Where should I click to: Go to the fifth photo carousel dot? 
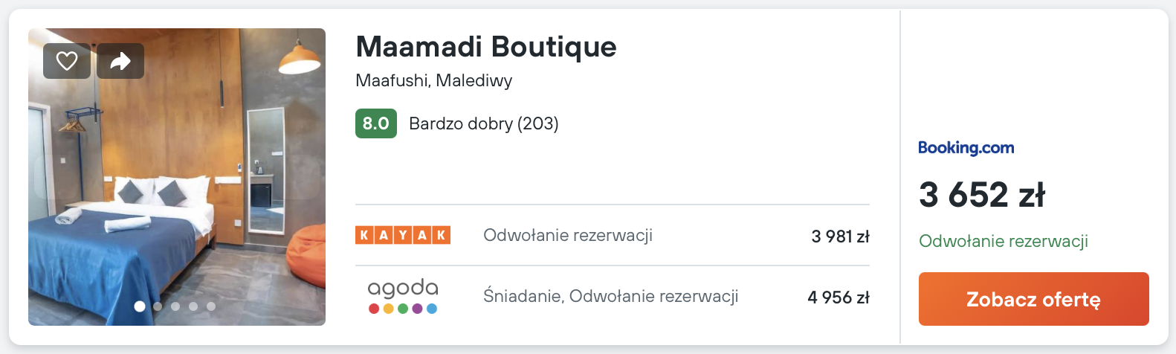tap(211, 306)
